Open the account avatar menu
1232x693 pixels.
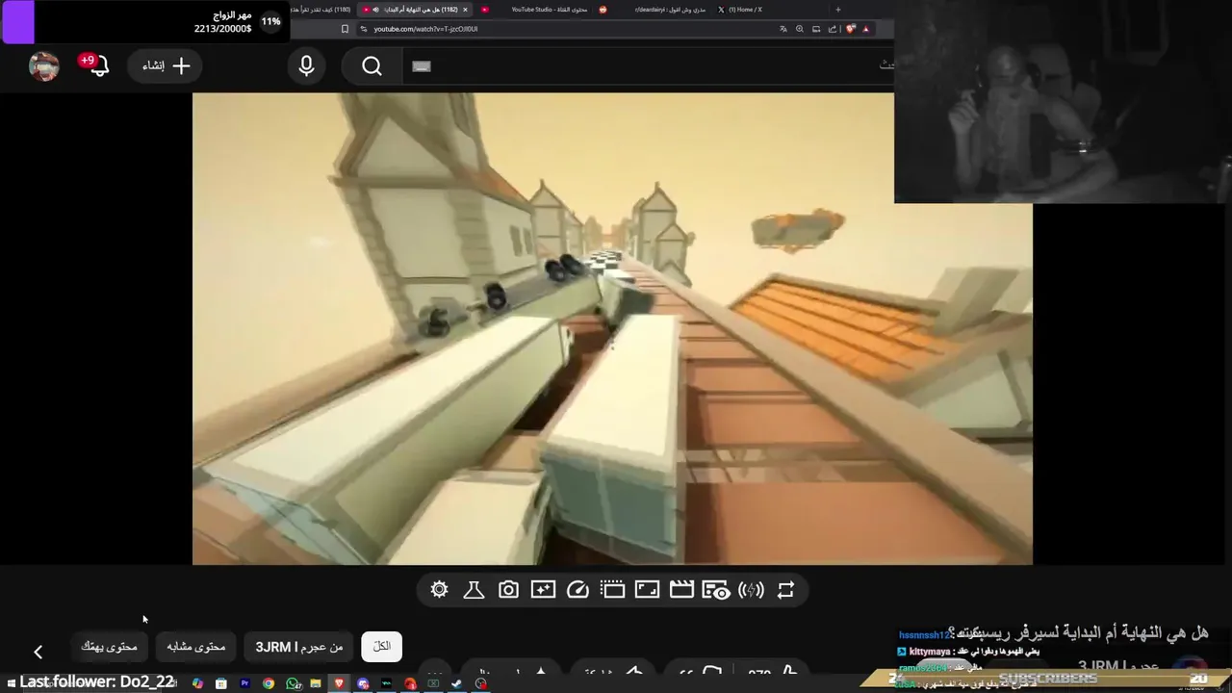coord(44,65)
